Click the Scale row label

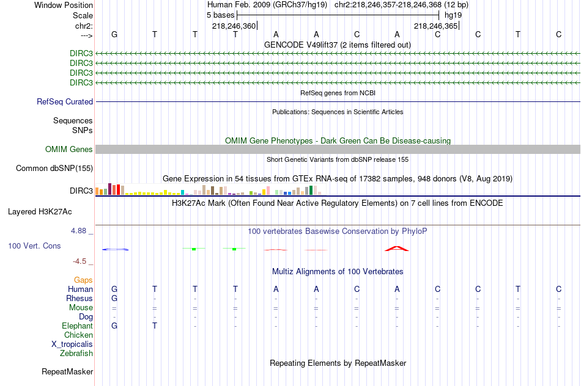pos(83,15)
